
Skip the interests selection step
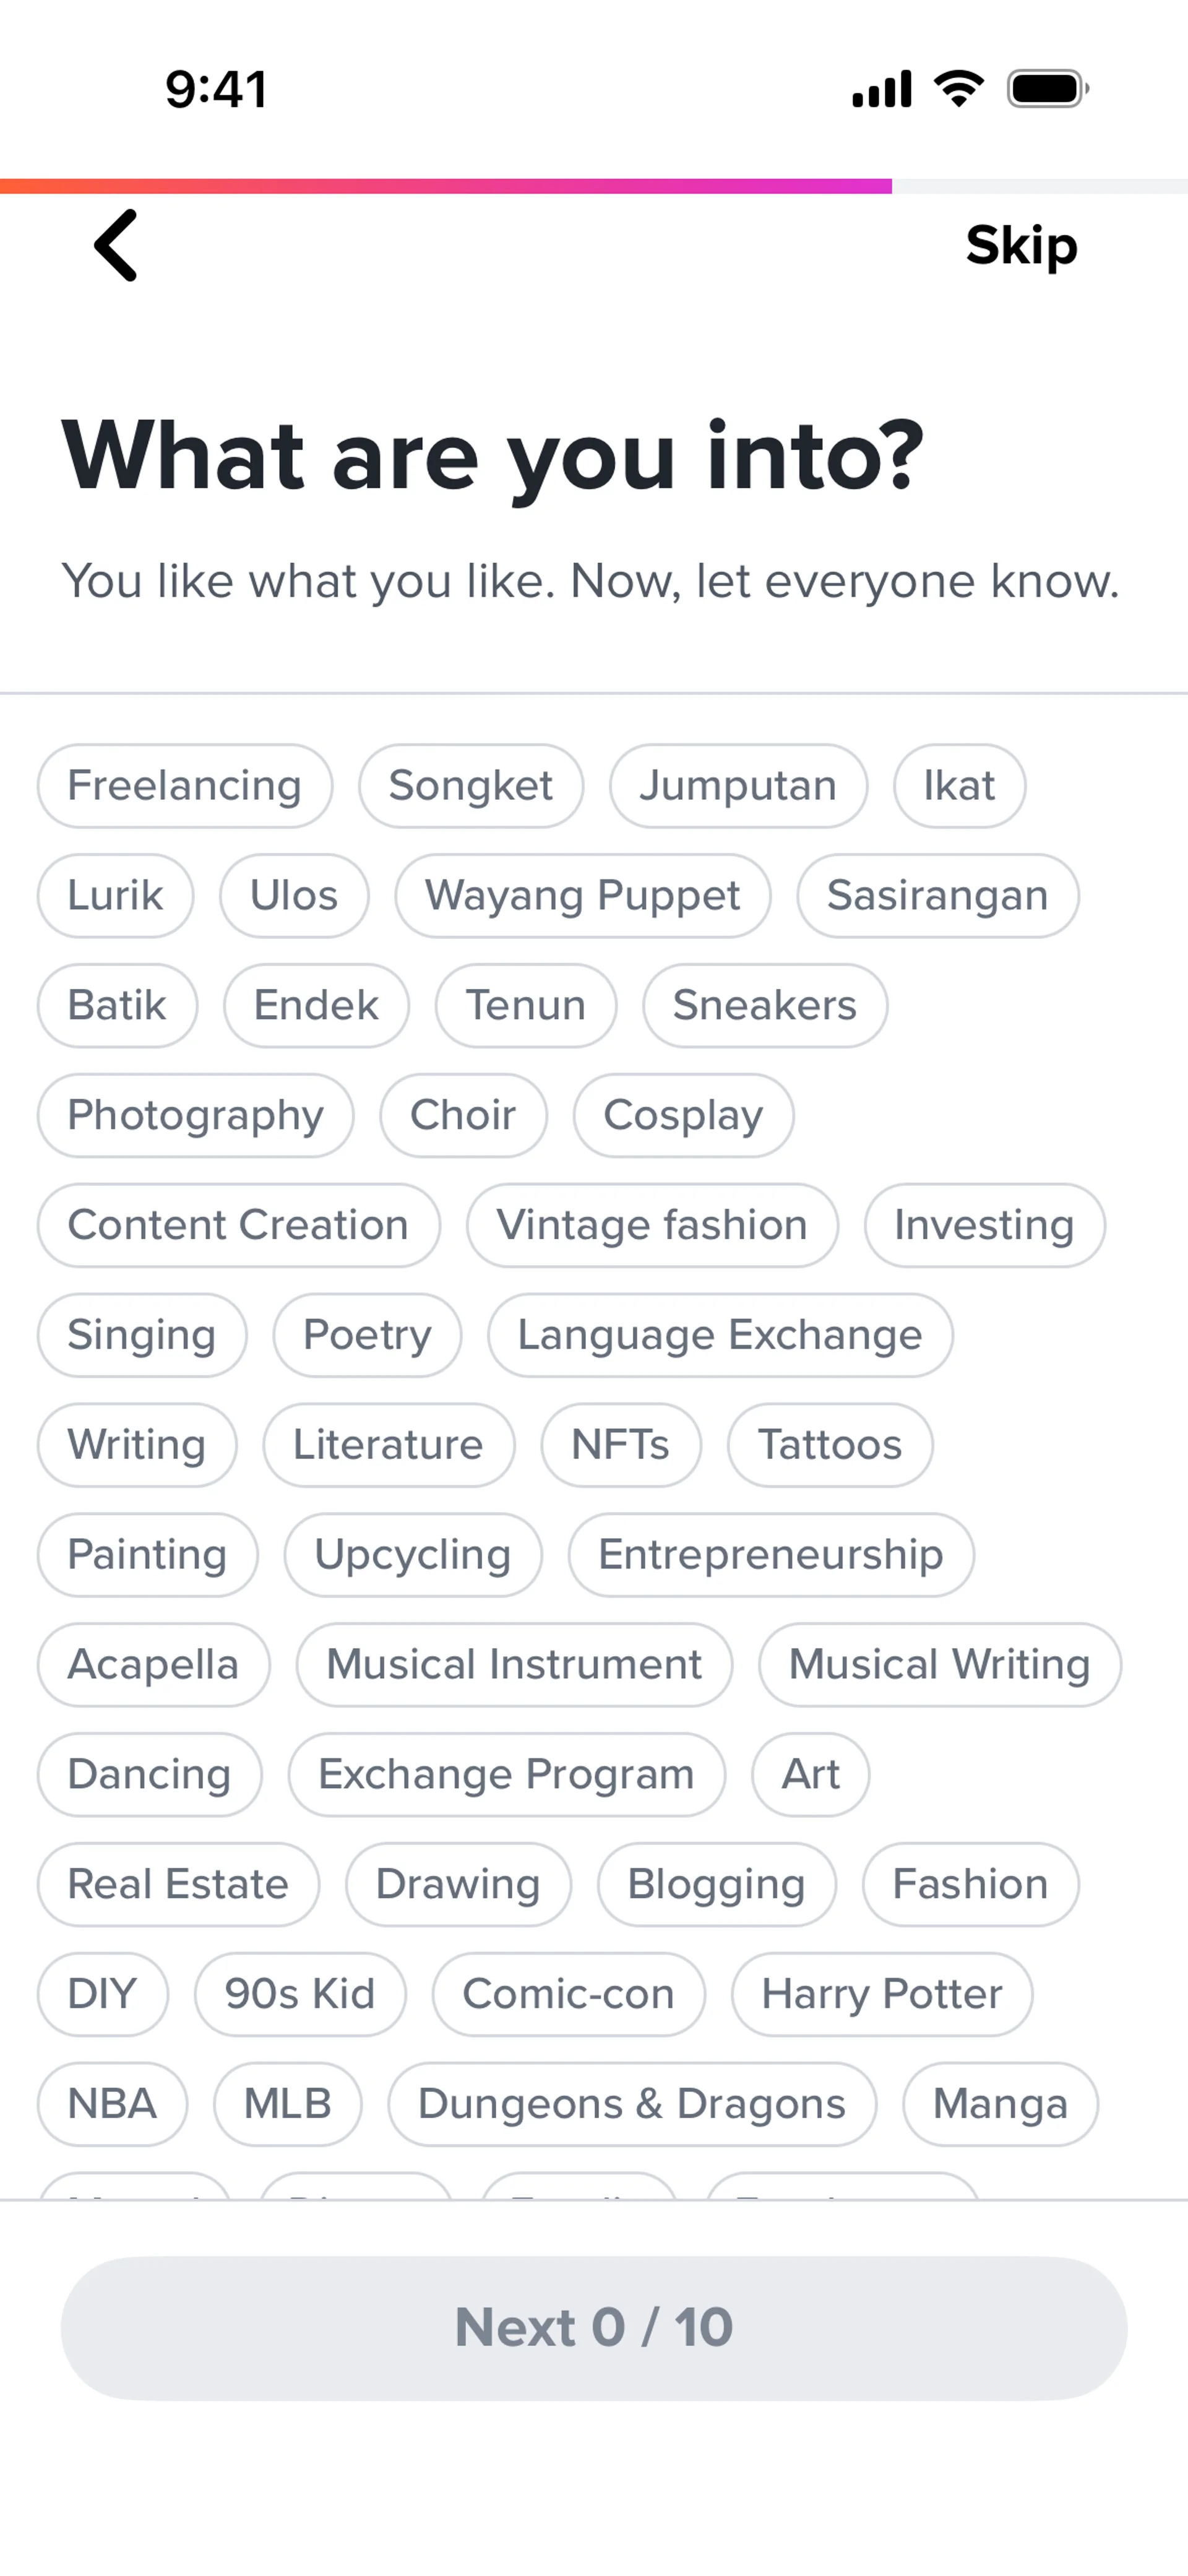coord(1021,245)
